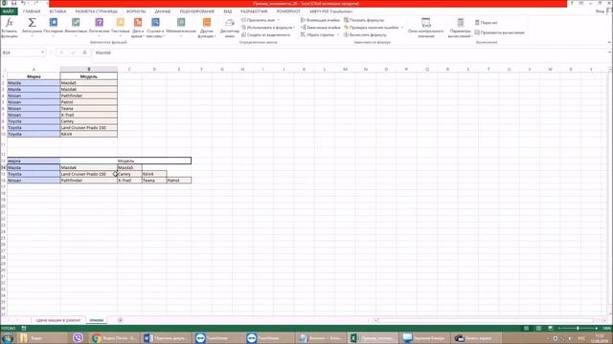
Task: Open Chrome from the taskbar
Action: coord(114,337)
